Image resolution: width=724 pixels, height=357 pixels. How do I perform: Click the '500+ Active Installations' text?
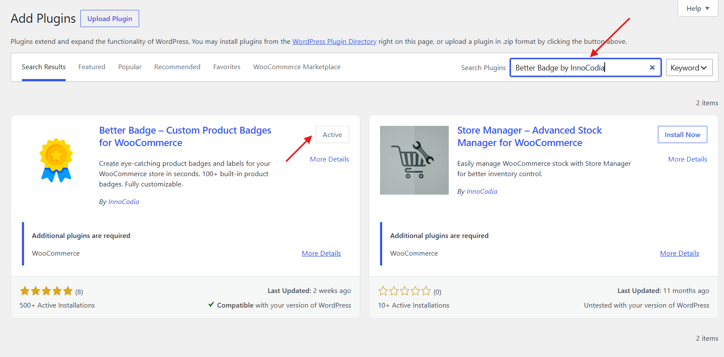57,305
